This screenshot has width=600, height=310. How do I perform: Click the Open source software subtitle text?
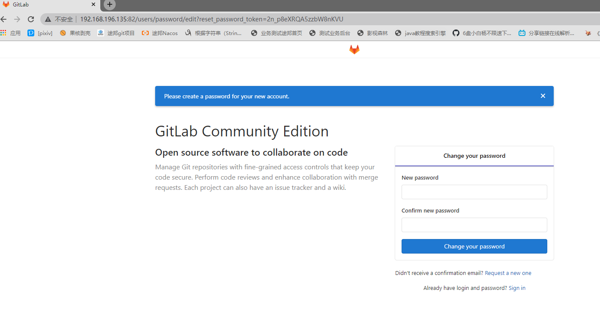point(252,153)
